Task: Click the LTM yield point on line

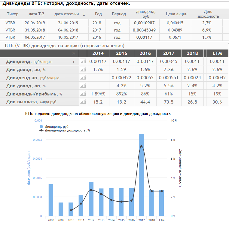Action: click(x=162, y=191)
